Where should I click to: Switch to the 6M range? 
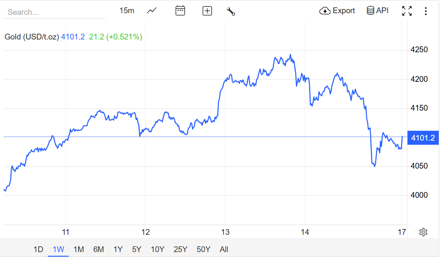[x=98, y=249]
